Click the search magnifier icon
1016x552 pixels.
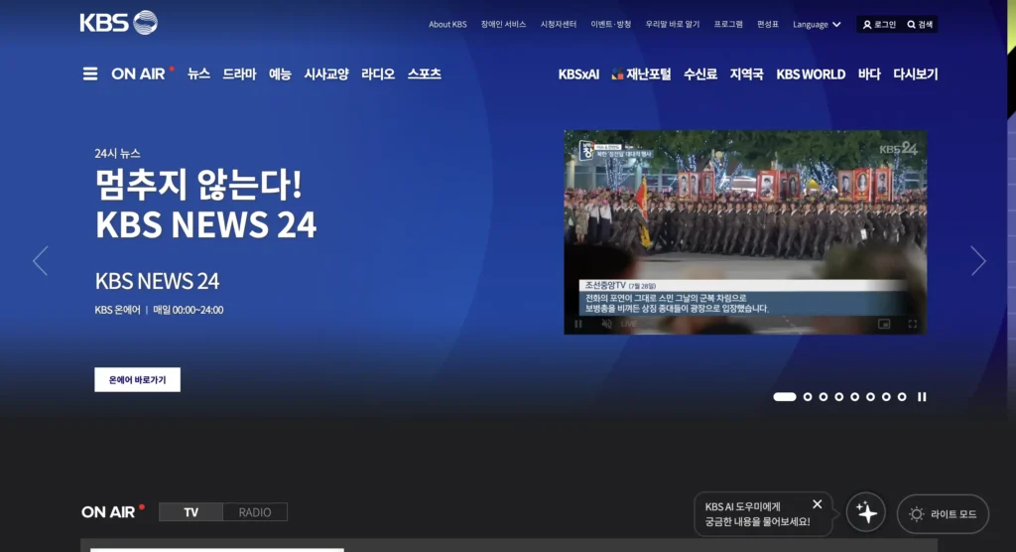[911, 25]
